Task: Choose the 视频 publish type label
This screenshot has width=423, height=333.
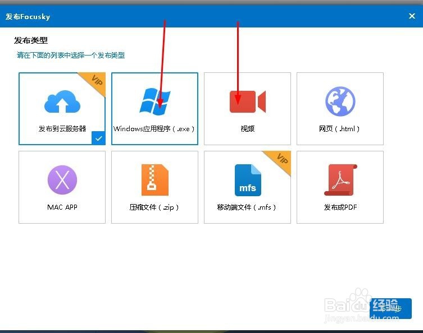Action: (x=247, y=128)
